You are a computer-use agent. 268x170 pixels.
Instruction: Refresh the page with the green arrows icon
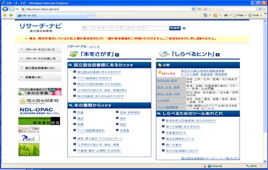click(x=199, y=9)
